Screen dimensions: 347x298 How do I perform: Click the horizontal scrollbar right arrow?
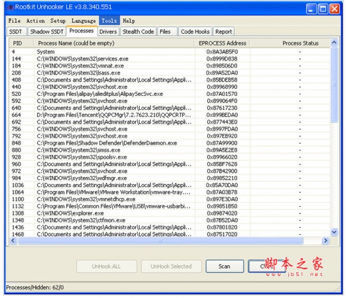point(325,241)
